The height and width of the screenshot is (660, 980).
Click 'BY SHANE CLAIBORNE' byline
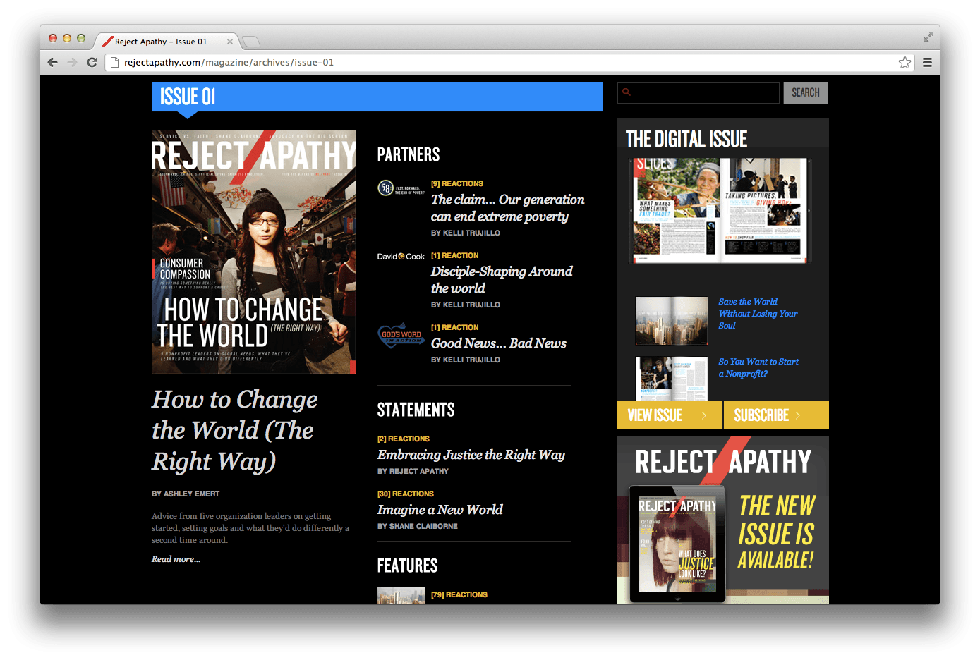(x=418, y=526)
